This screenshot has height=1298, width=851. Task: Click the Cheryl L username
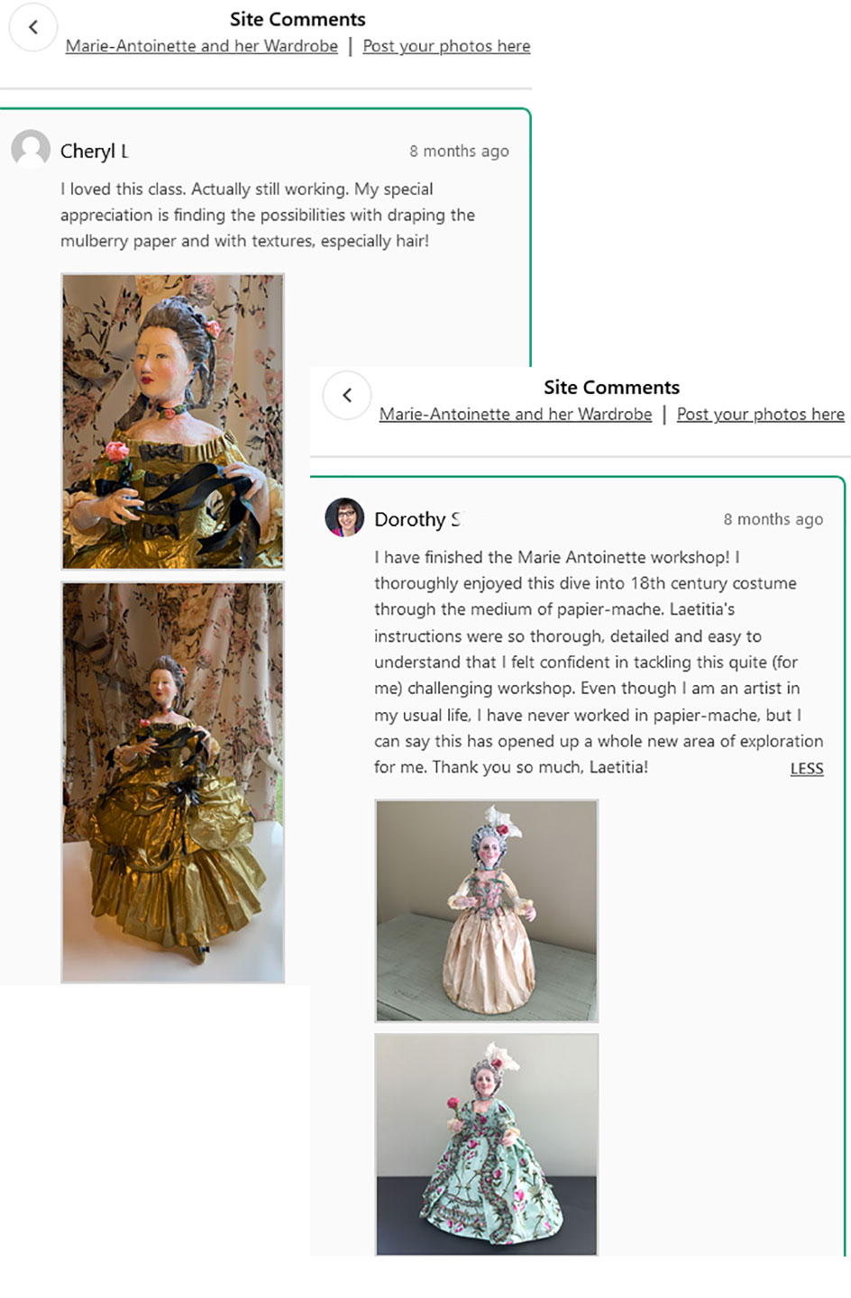tap(95, 151)
